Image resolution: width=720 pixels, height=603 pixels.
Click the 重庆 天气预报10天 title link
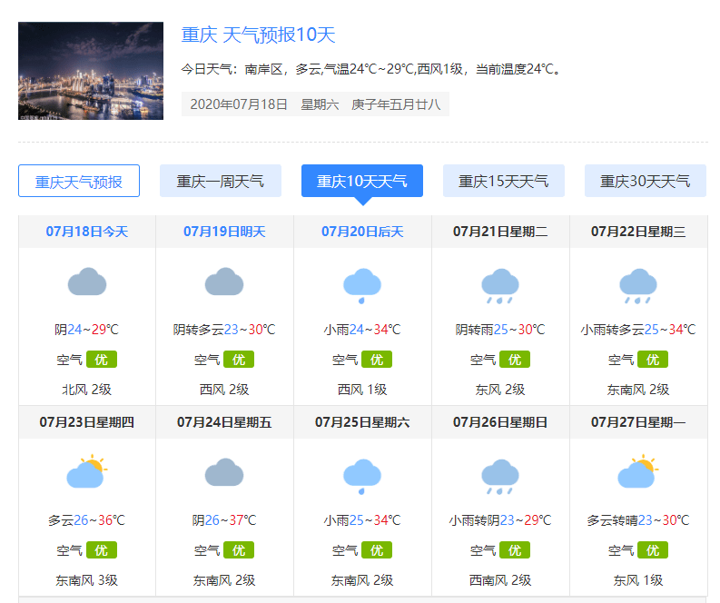point(259,35)
